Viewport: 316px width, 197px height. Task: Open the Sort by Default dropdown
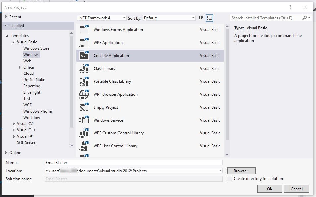pyautogui.click(x=169, y=18)
